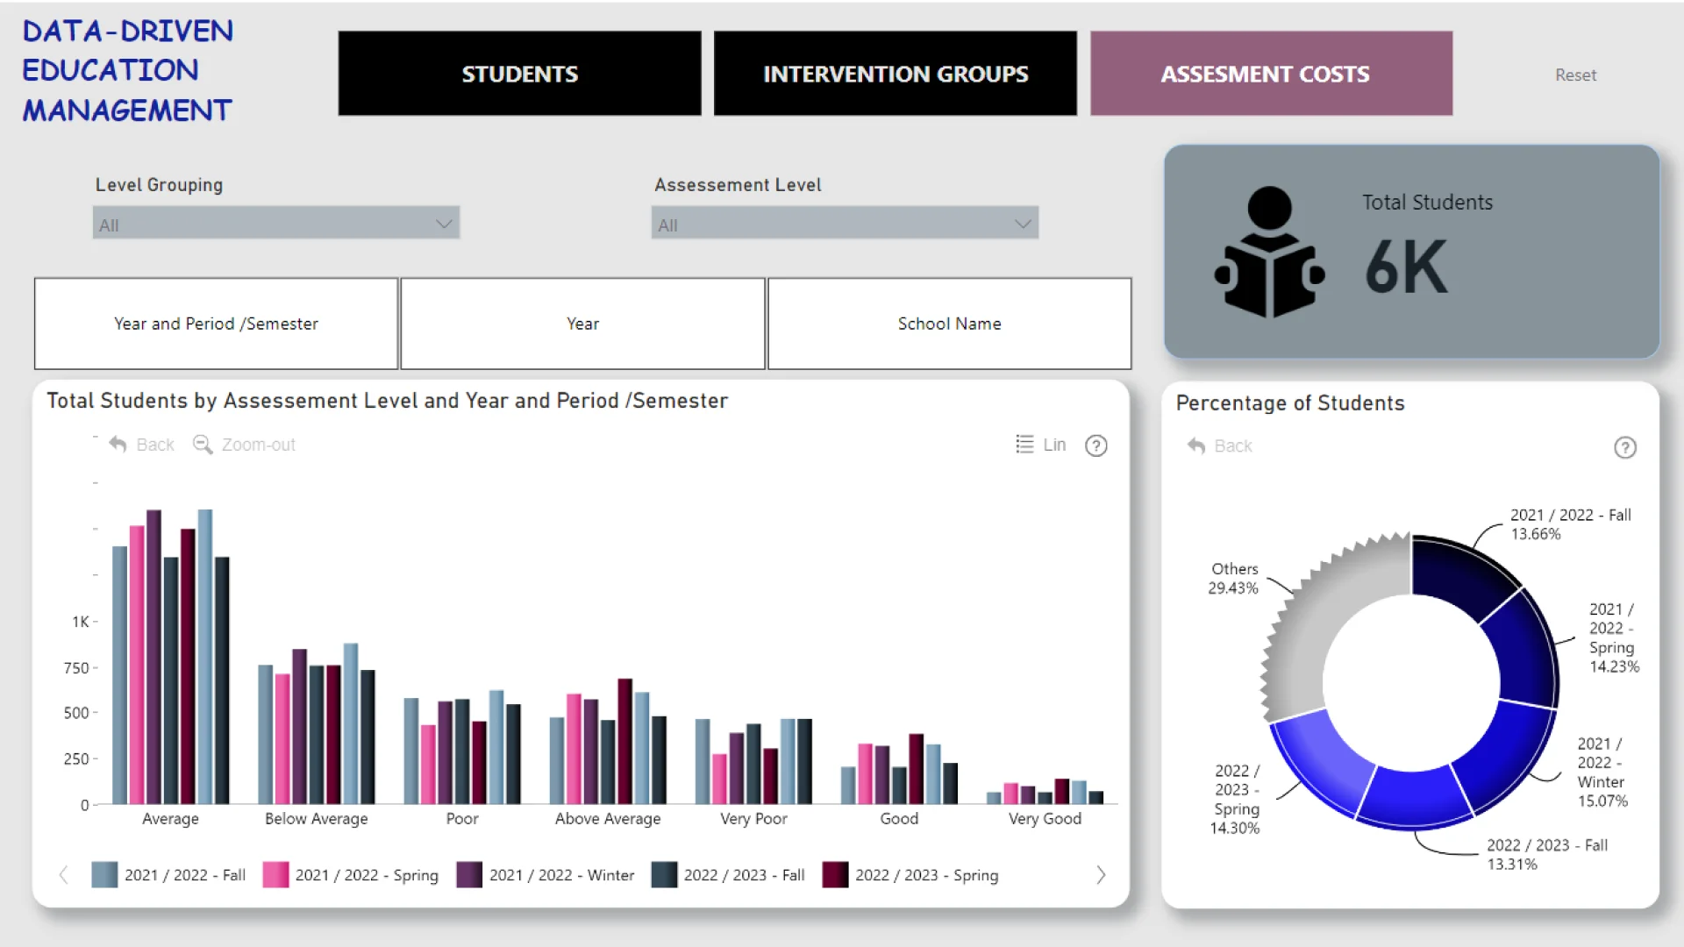The width and height of the screenshot is (1684, 947).
Task: Click the 2021 / 2022 - Winter 15.07% label
Action: click(1602, 772)
